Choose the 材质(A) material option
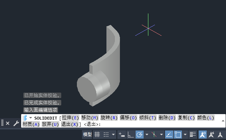 pyautogui.click(x=31, y=124)
